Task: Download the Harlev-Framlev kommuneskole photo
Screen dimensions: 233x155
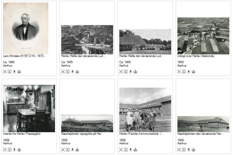Action: point(130,150)
